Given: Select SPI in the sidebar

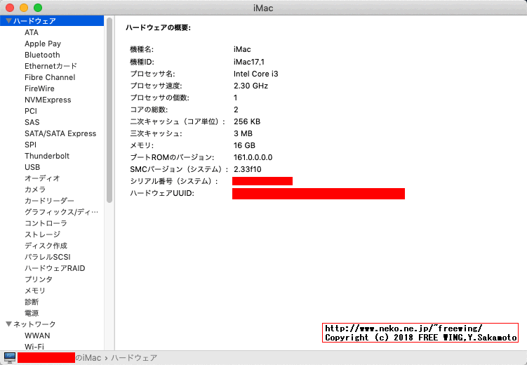Looking at the screenshot, I should click(30, 145).
